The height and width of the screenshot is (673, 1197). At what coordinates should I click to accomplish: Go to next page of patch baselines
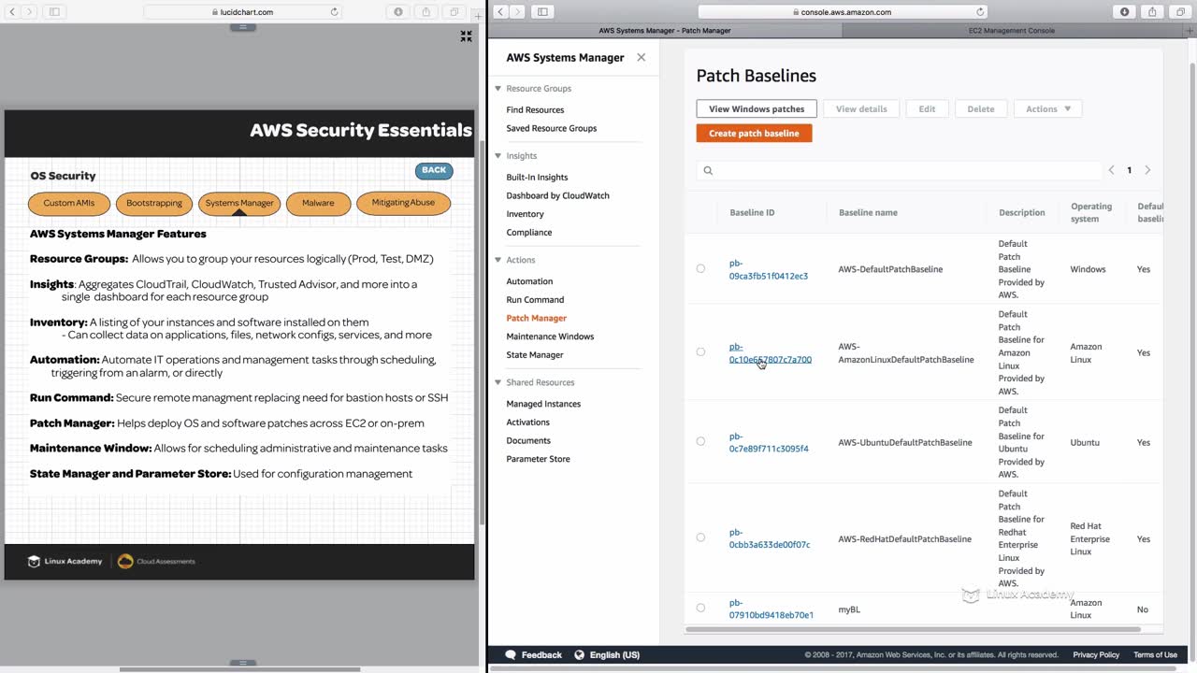point(1147,170)
